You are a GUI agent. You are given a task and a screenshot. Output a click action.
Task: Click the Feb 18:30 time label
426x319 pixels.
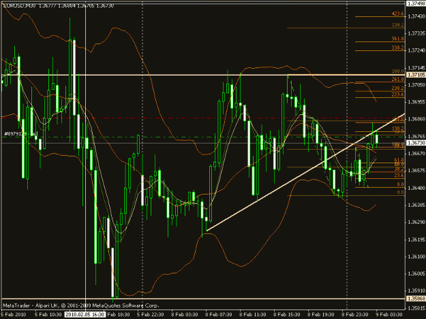pos(118,315)
